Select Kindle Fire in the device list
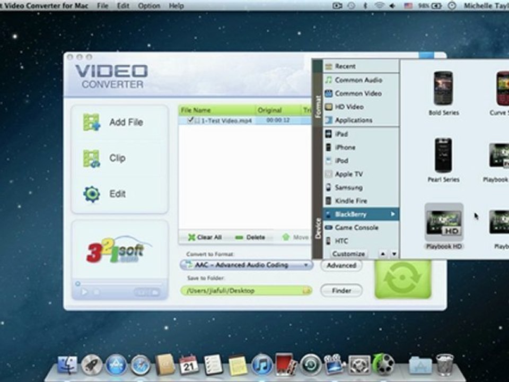 click(361, 201)
